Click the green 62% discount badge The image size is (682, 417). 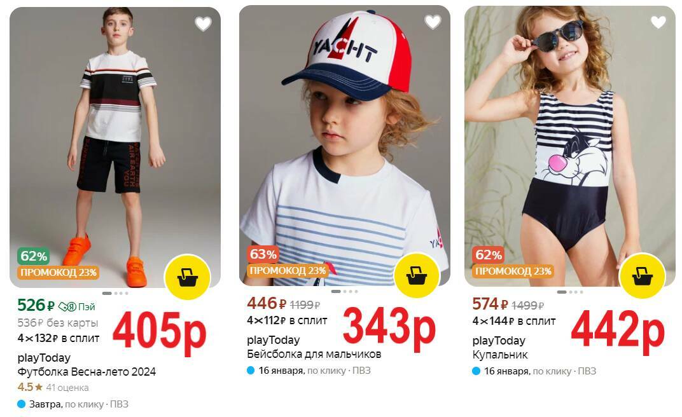[x=34, y=256]
